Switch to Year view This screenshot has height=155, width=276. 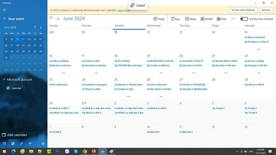click(221, 19)
